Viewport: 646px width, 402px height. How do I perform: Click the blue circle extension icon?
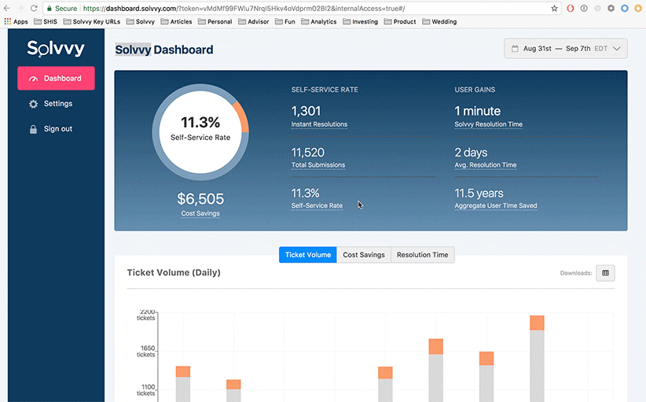625,8
